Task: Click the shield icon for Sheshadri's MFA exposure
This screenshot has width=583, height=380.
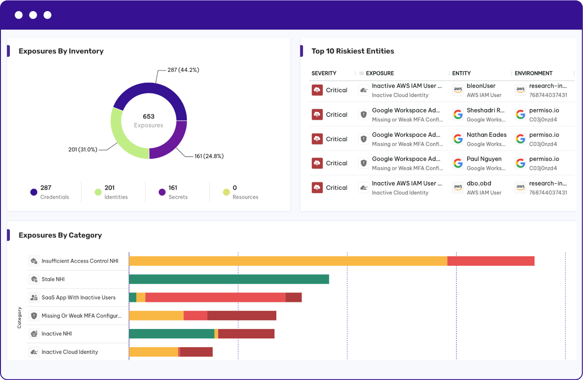Action: point(364,115)
